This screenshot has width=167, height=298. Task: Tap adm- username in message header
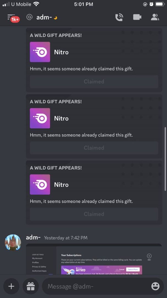pyautogui.click(x=33, y=237)
